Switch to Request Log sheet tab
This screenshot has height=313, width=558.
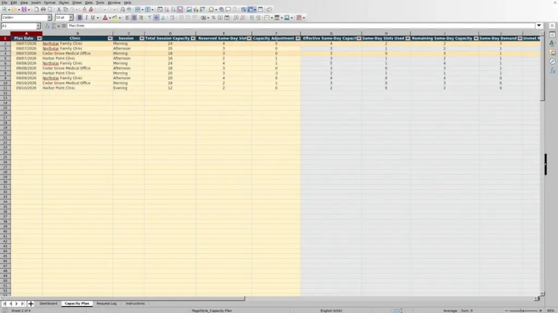[106, 303]
